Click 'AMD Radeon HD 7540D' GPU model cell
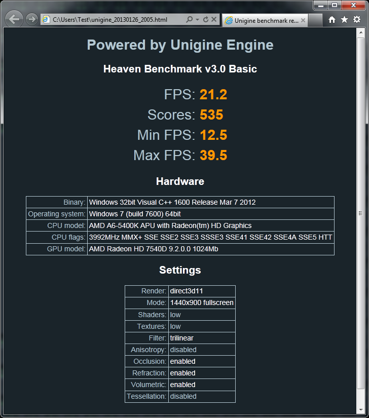 [x=211, y=249]
